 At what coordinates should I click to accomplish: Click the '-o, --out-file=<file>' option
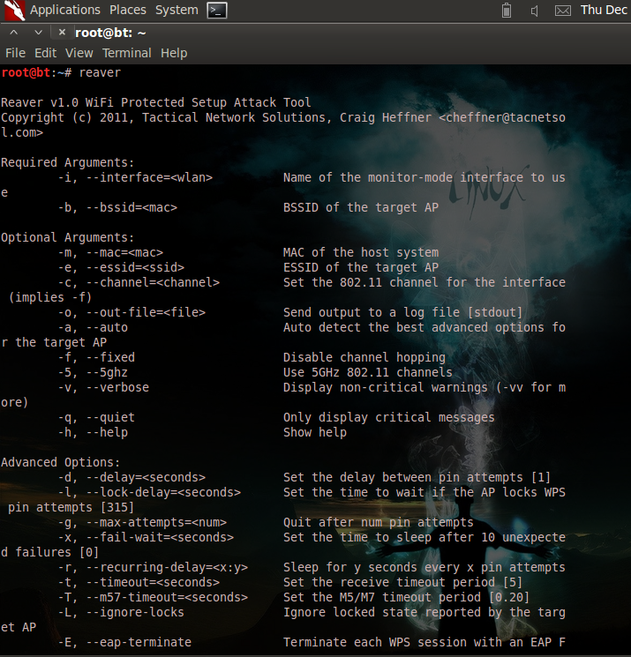131,312
